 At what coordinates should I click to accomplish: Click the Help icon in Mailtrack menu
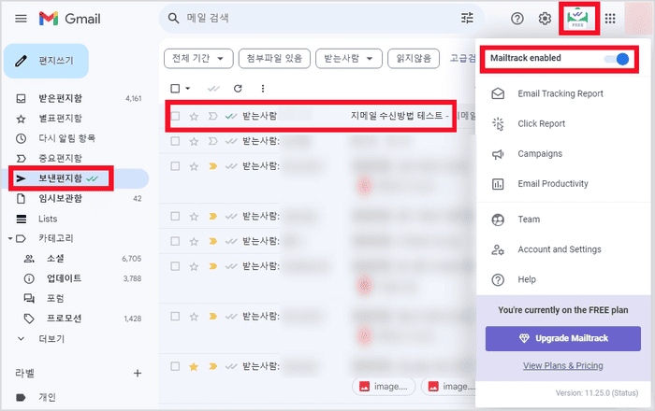tap(498, 279)
